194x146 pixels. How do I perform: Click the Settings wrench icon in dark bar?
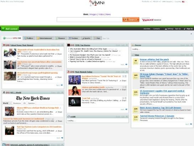(x=166, y=29)
